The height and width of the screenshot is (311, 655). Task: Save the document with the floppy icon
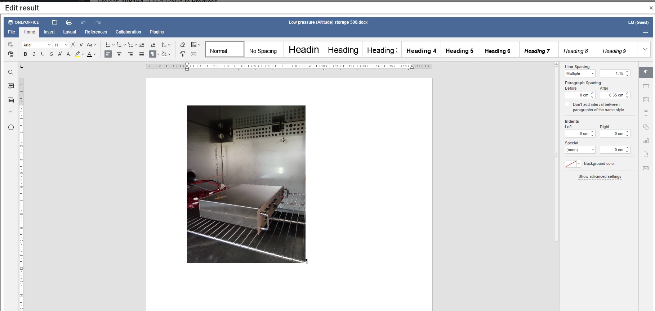pyautogui.click(x=54, y=22)
